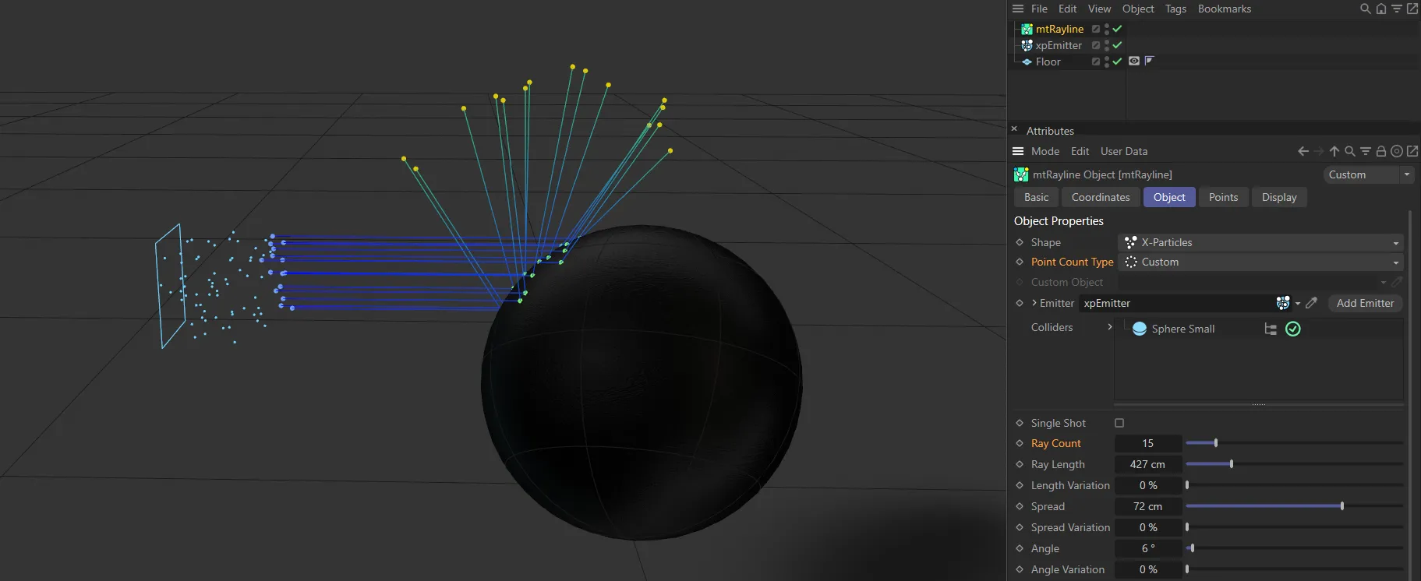The width and height of the screenshot is (1421, 581).
Task: Open Tags menu in Object Manager
Action: (1175, 9)
